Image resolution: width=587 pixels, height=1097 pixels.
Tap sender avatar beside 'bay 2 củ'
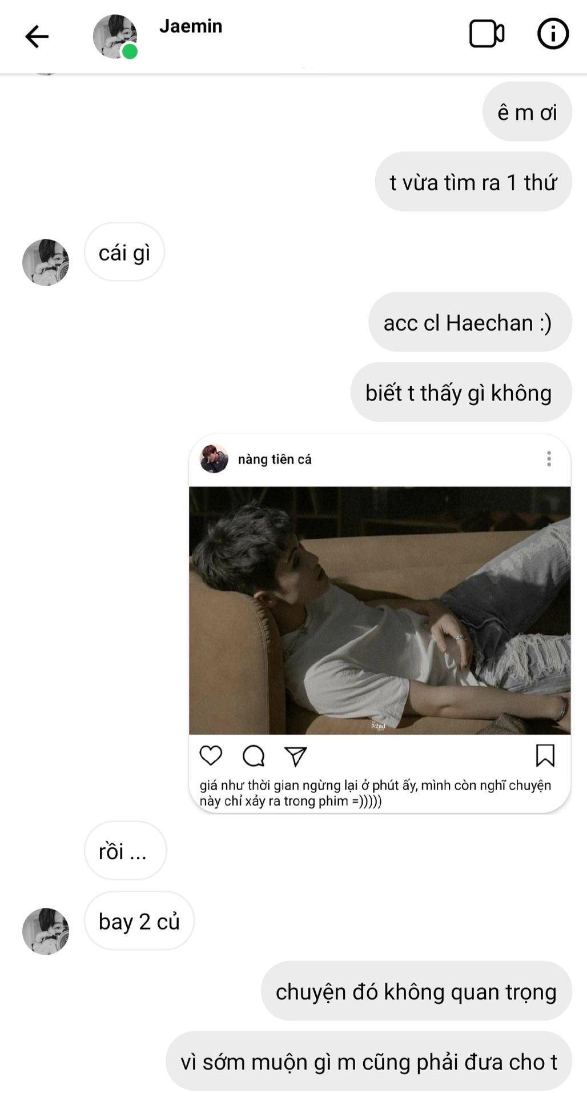pos(46,931)
